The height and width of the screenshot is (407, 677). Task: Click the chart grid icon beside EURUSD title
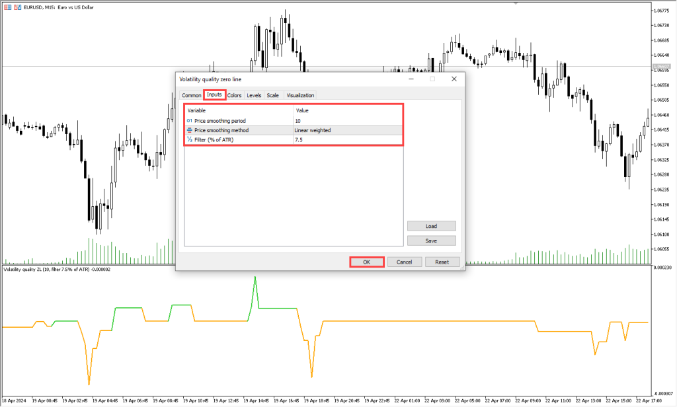point(8,7)
